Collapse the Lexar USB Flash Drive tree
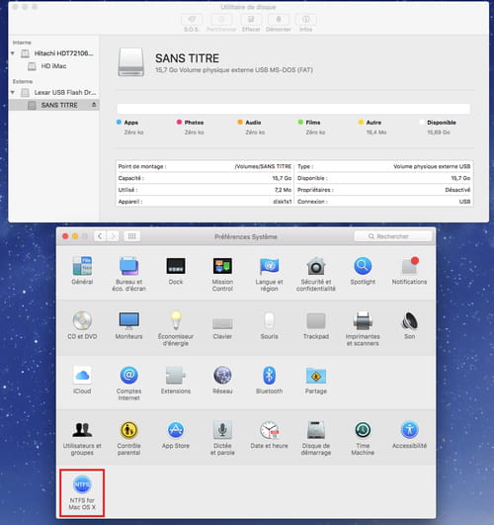 point(13,92)
